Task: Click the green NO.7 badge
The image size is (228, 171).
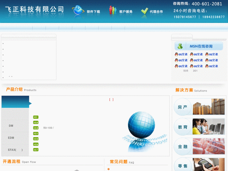Action: [x=36, y=150]
